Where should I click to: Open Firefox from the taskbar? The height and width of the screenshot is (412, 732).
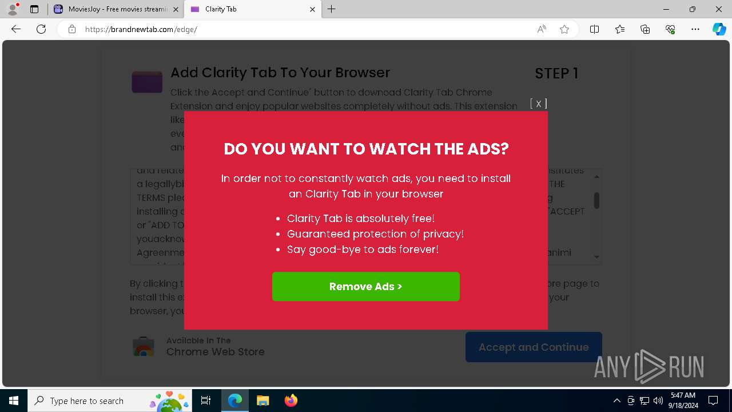(x=291, y=401)
